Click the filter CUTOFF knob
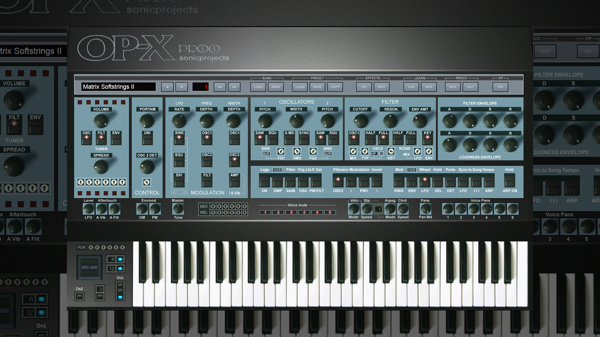600x337 pixels. pos(361,121)
